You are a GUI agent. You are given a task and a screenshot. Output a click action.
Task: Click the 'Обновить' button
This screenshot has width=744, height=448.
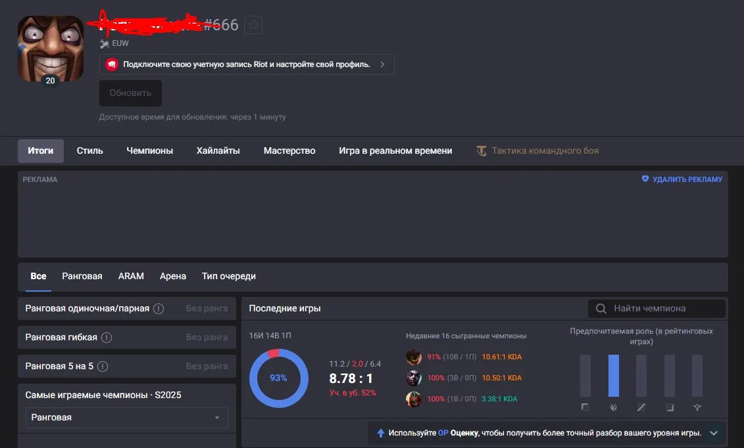pyautogui.click(x=130, y=93)
